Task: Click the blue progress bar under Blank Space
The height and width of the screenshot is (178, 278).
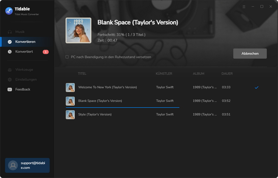Action: [122, 107]
